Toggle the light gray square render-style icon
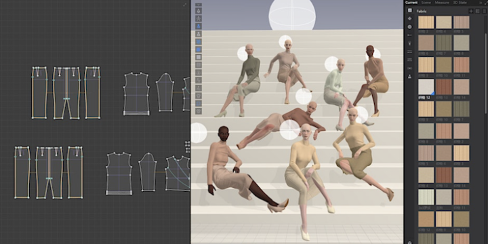 pyautogui.click(x=198, y=57)
